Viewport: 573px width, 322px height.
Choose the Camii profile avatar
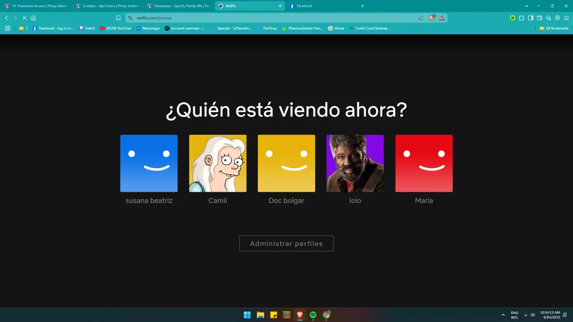(x=218, y=163)
